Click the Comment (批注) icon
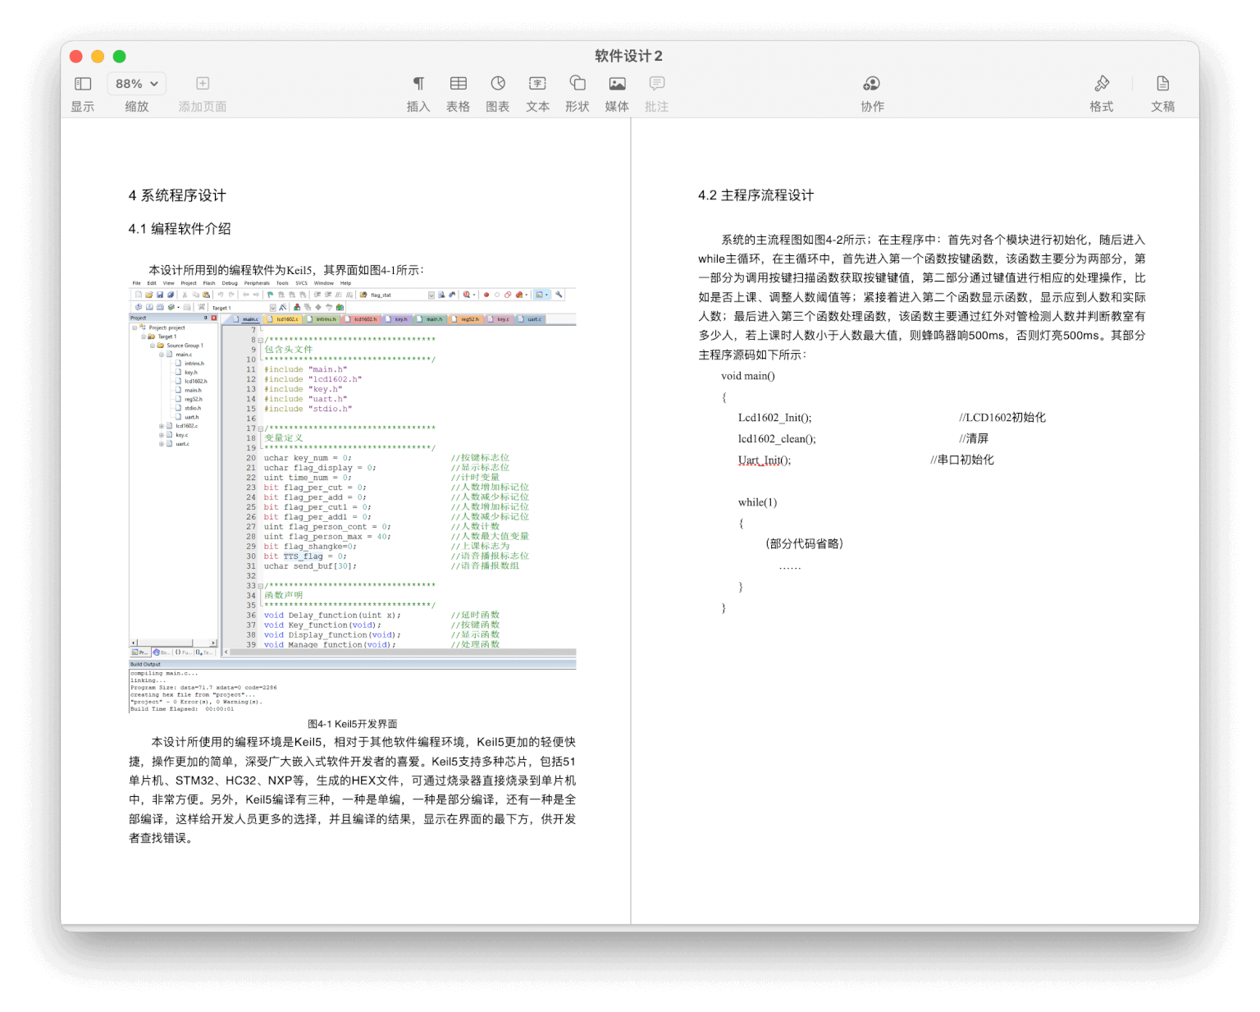The width and height of the screenshot is (1260, 1012). (x=656, y=83)
